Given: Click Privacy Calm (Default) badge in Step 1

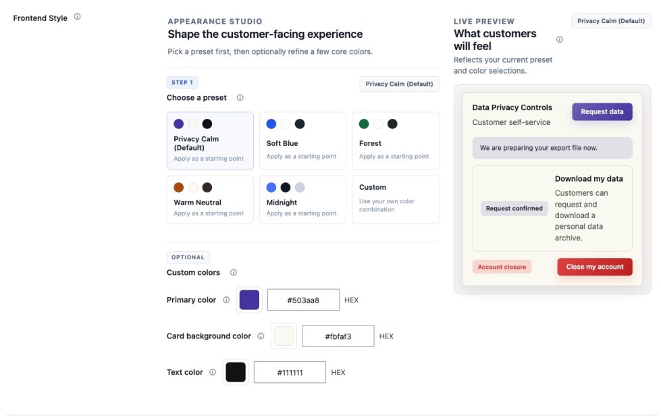Looking at the screenshot, I should click(x=399, y=84).
